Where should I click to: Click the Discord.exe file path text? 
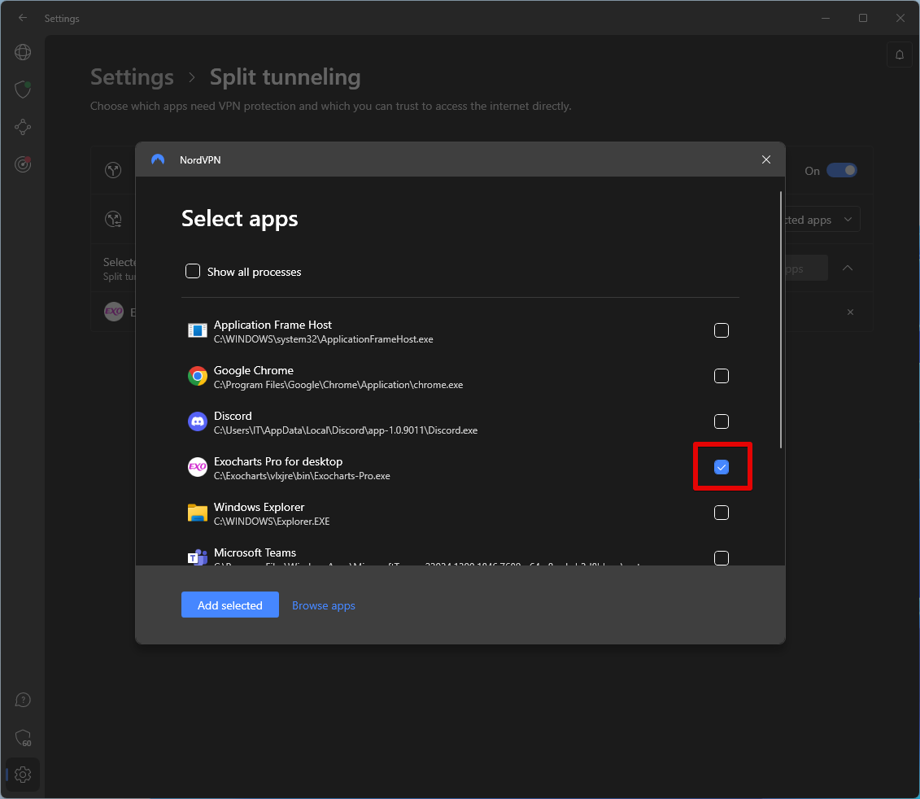346,430
